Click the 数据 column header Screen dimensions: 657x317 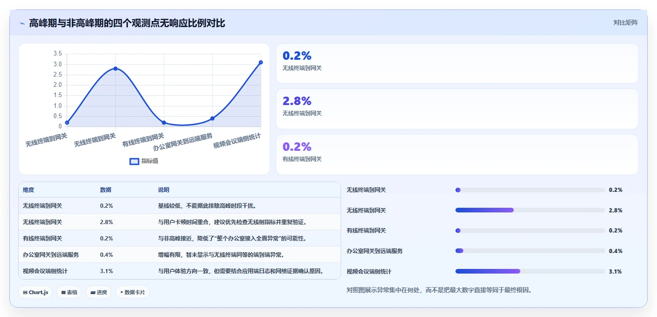coord(105,190)
